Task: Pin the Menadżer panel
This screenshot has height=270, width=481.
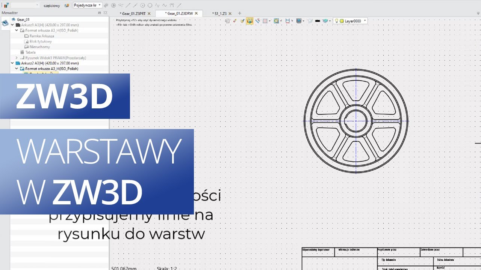Action: point(99,13)
